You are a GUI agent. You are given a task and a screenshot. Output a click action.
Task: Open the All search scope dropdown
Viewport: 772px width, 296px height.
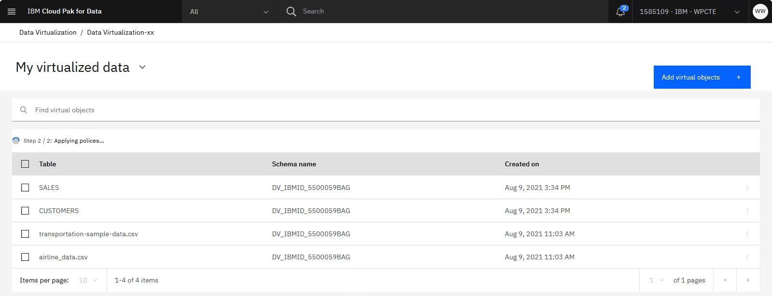pyautogui.click(x=230, y=12)
